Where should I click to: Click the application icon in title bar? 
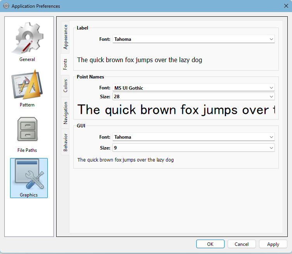coord(6,6)
